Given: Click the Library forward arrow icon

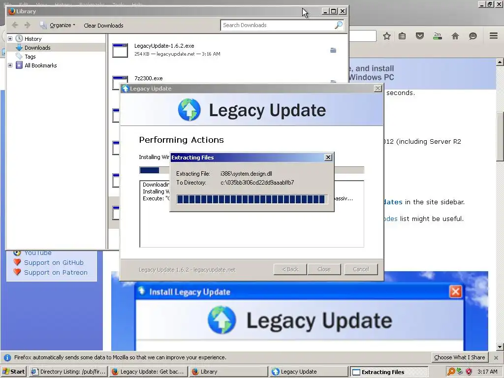Looking at the screenshot, I should click(x=28, y=25).
